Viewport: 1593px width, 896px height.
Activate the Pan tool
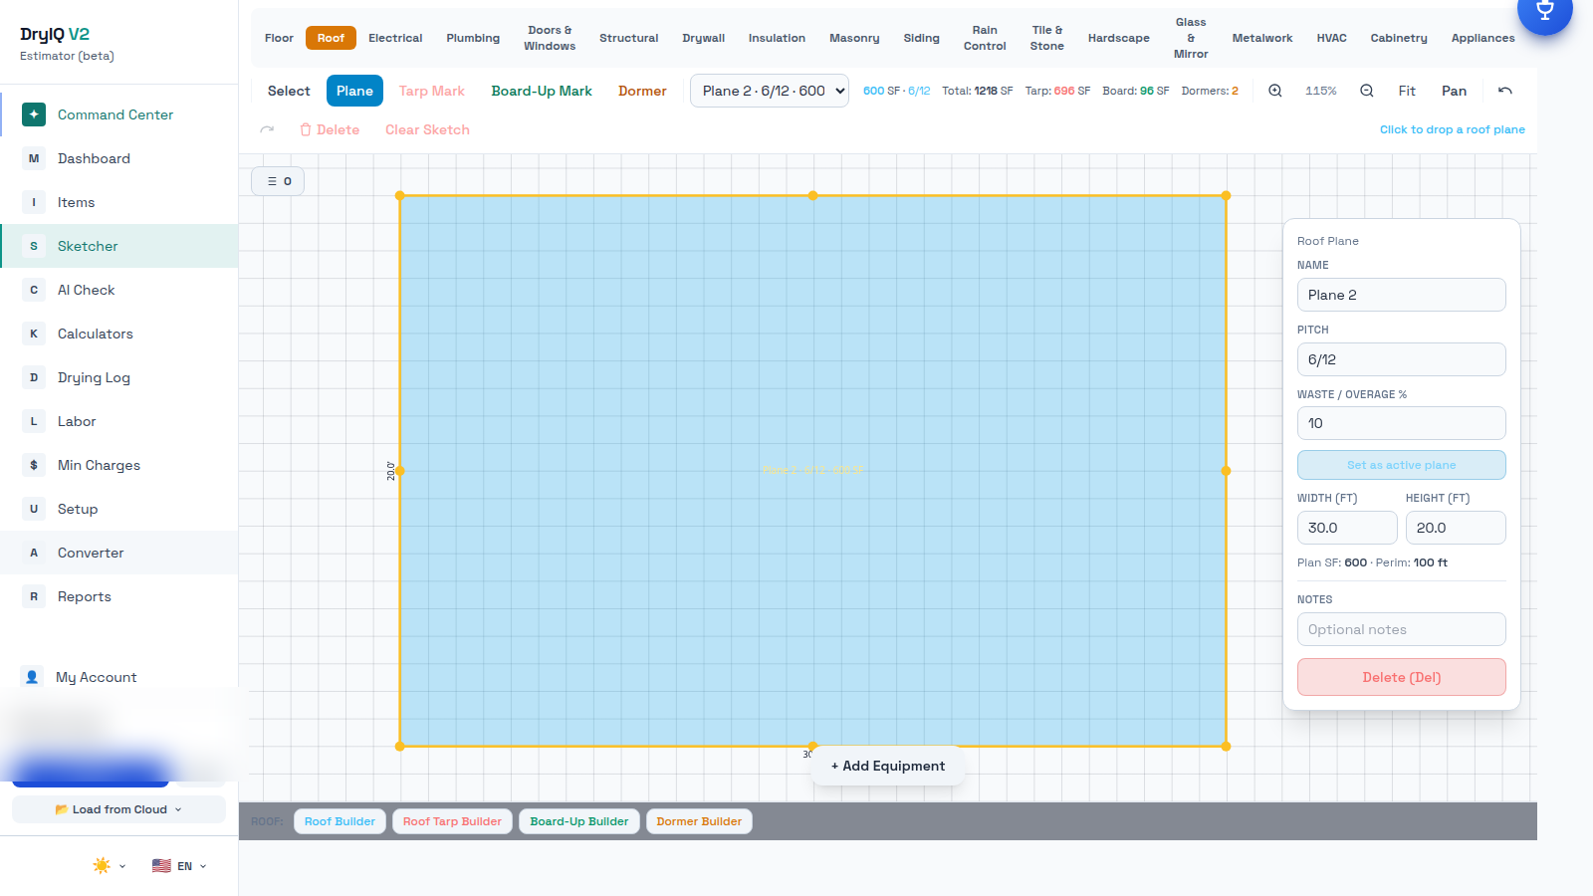(1454, 91)
